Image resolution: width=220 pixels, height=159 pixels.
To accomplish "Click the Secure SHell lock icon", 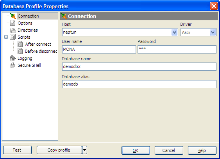I will coord(13,65).
